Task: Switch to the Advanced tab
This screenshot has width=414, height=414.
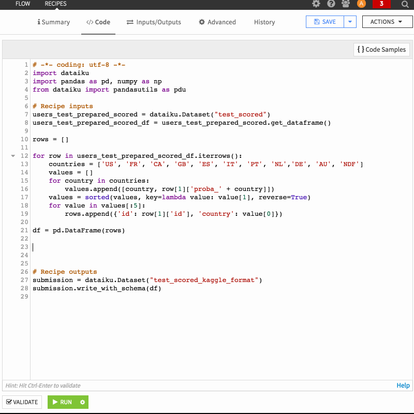Action: pyautogui.click(x=217, y=22)
